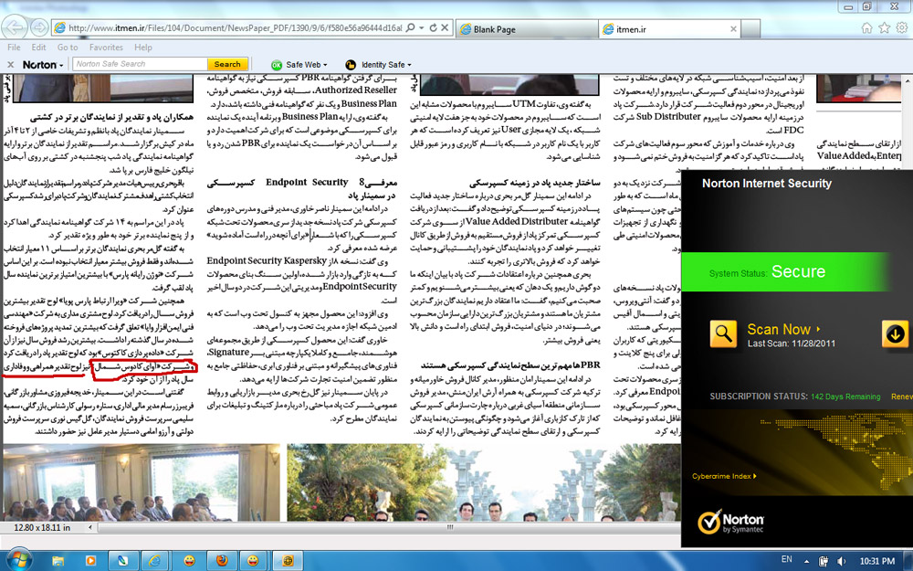Click the search magnifier in the address bar
The image size is (913, 571).
411,27
